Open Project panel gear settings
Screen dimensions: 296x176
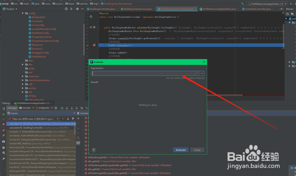(x=77, y=9)
